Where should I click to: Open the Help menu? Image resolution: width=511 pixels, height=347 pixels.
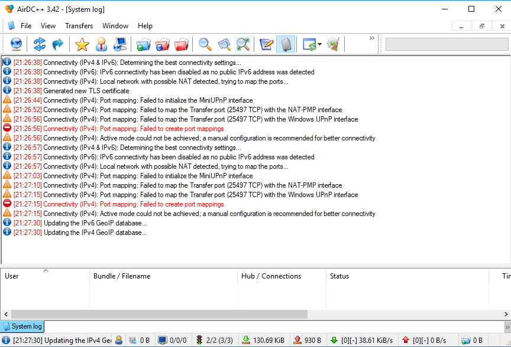(x=145, y=26)
